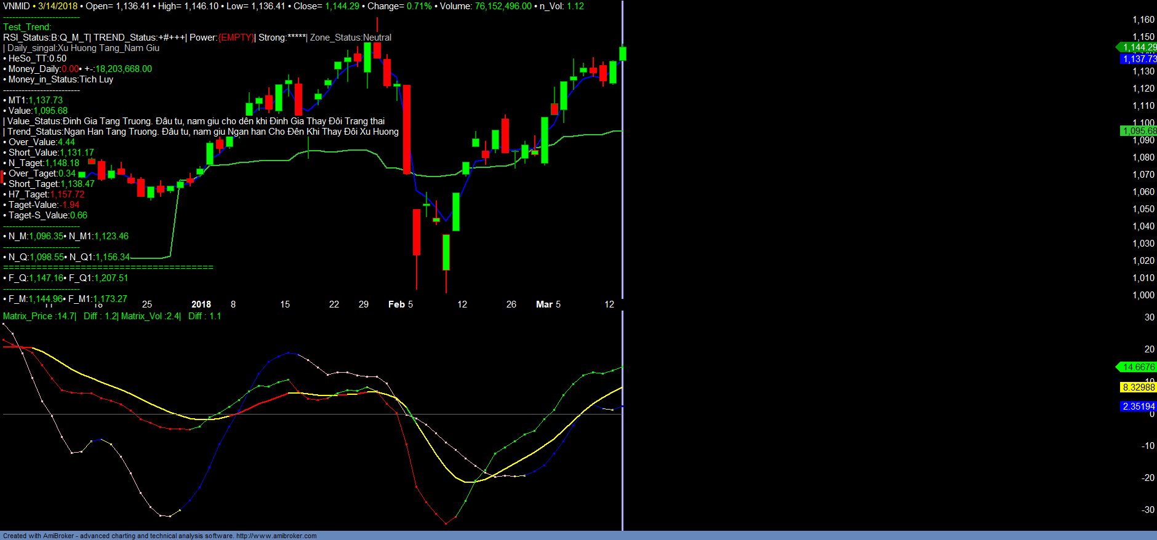Screen dimensions: 1157x540
Task: Click the Mar 5 date axis label
Action: (x=548, y=304)
